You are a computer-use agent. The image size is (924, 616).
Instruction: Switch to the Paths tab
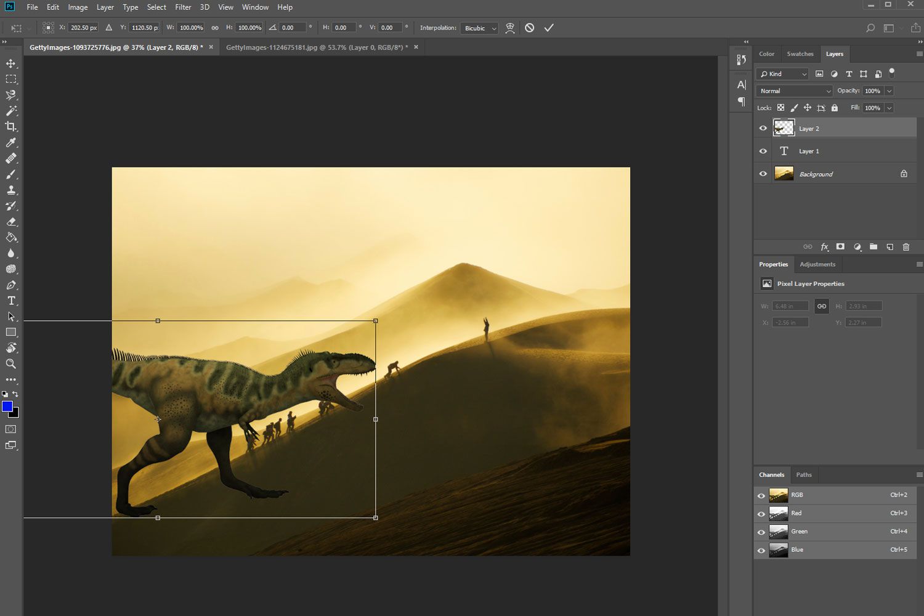pyautogui.click(x=804, y=475)
